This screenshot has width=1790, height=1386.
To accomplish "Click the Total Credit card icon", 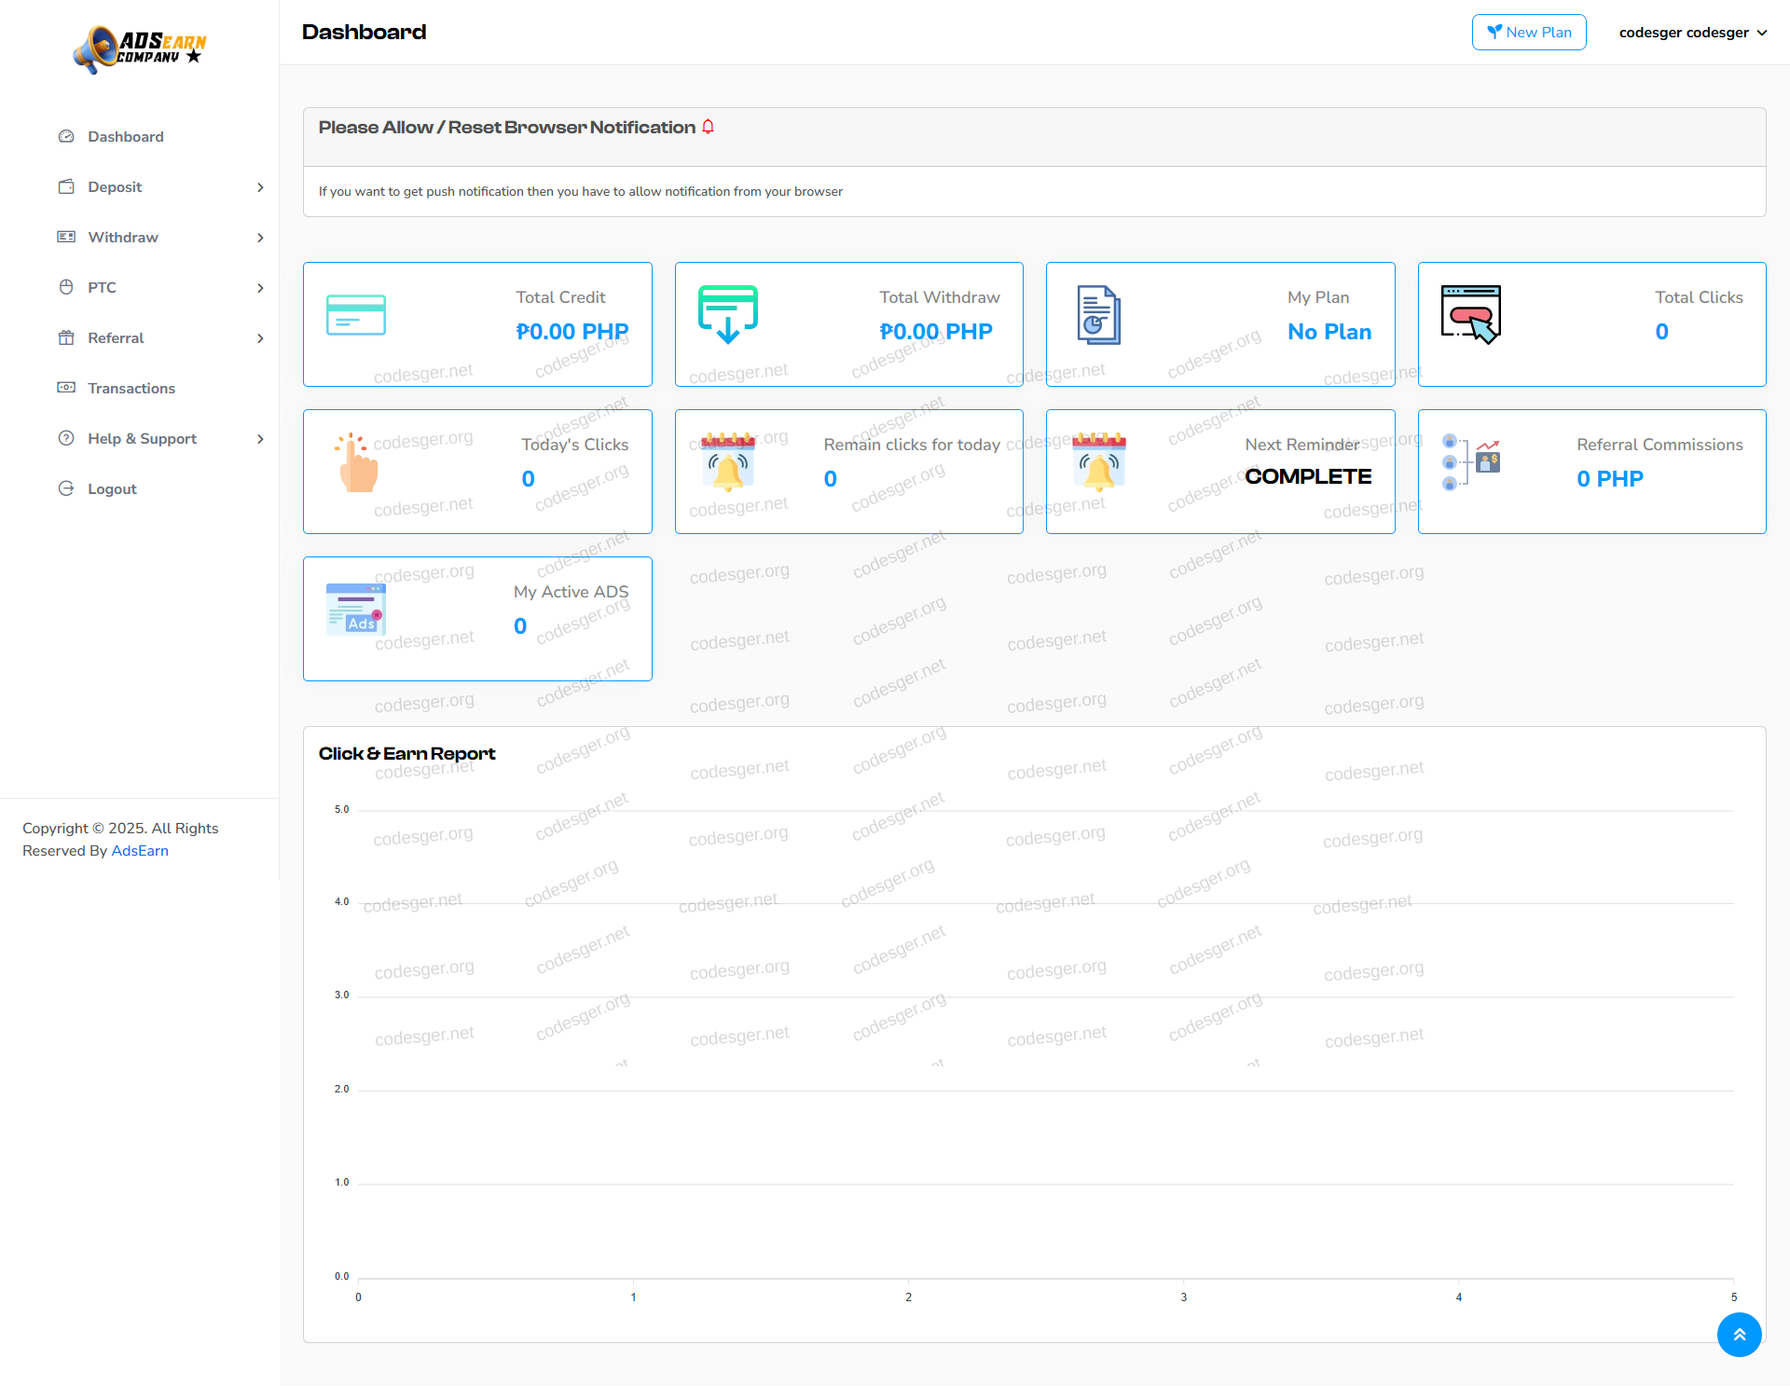I will tap(355, 315).
